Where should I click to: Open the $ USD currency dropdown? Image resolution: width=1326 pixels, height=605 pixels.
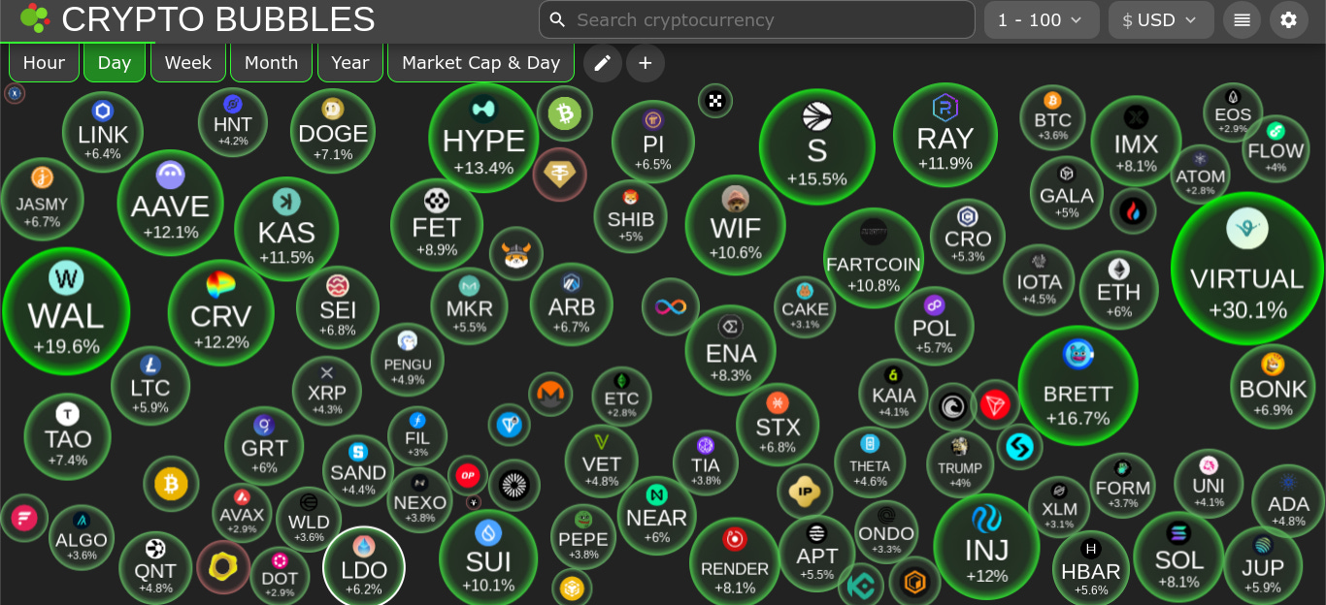click(x=1161, y=19)
